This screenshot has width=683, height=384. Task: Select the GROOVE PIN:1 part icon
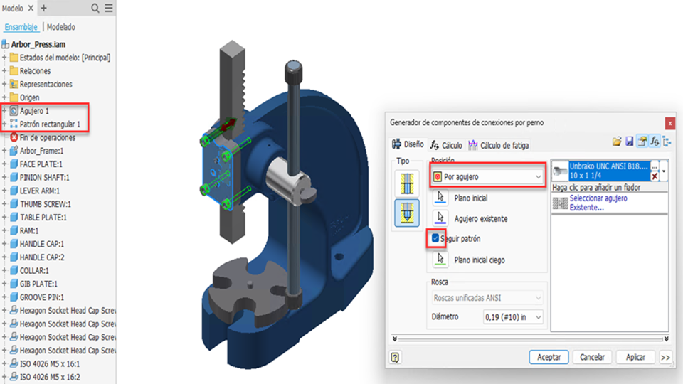click(x=14, y=297)
